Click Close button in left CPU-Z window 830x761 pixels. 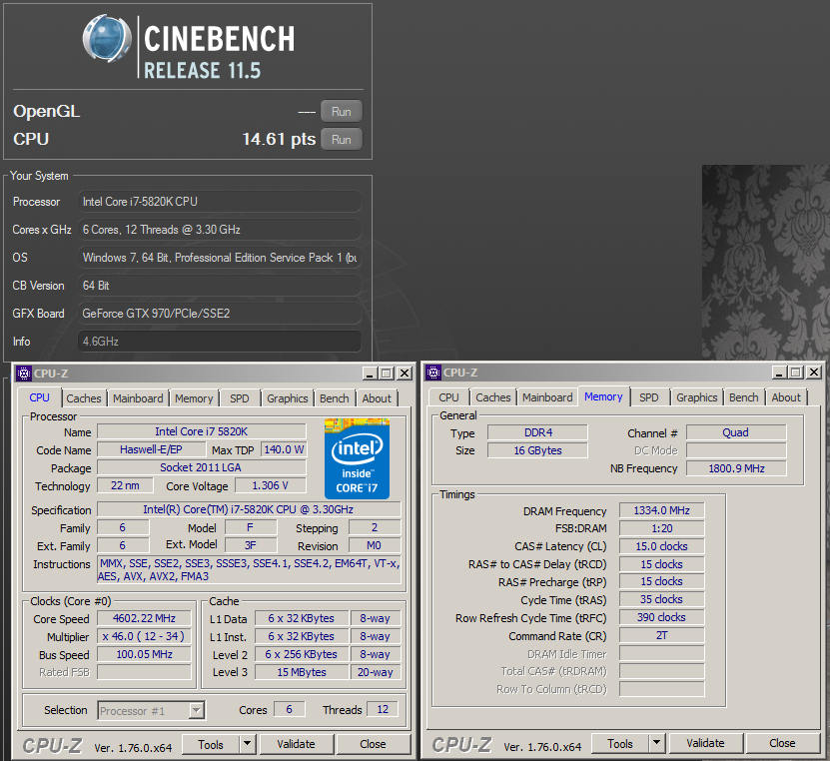(x=374, y=745)
